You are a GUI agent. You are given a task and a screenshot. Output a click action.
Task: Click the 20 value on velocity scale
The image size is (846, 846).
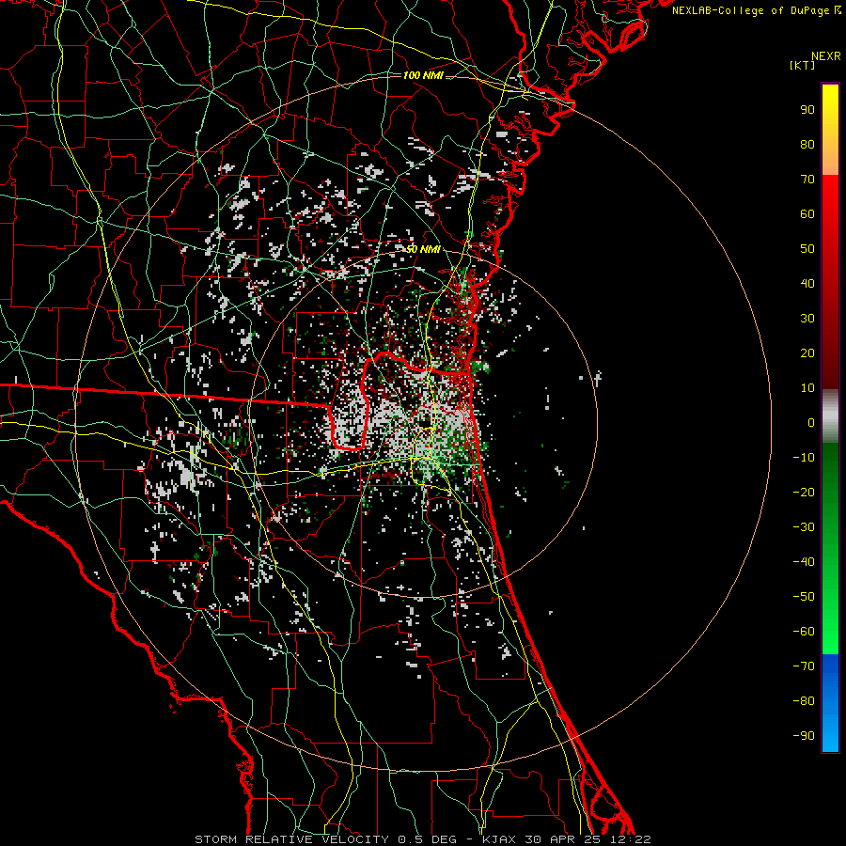(807, 353)
